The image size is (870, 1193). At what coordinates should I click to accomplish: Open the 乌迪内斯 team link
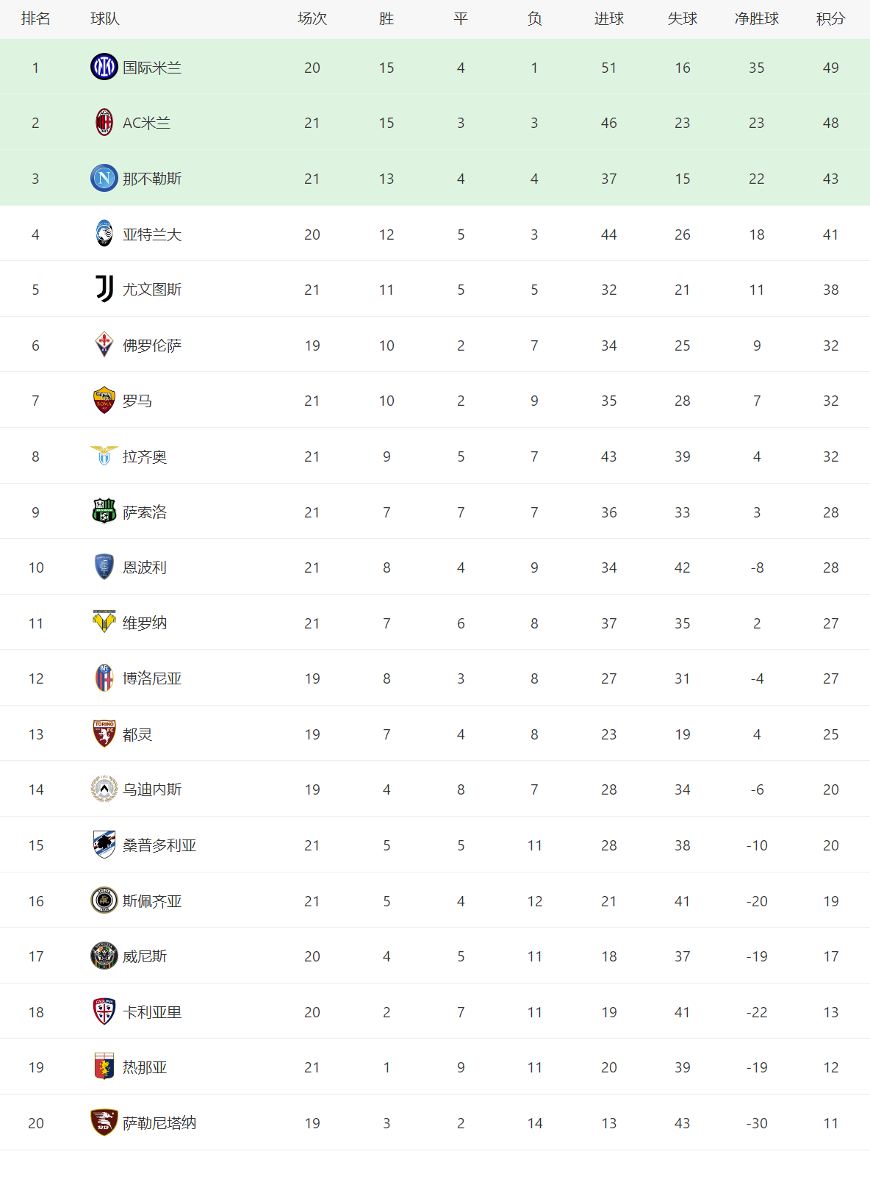click(x=152, y=789)
